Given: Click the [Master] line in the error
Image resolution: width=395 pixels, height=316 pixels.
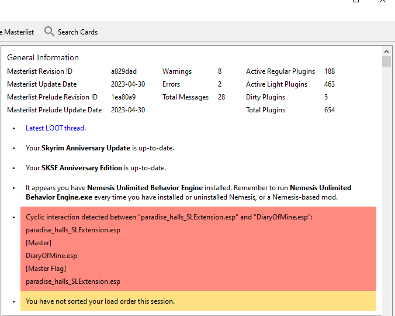Looking at the screenshot, I should point(39,243).
